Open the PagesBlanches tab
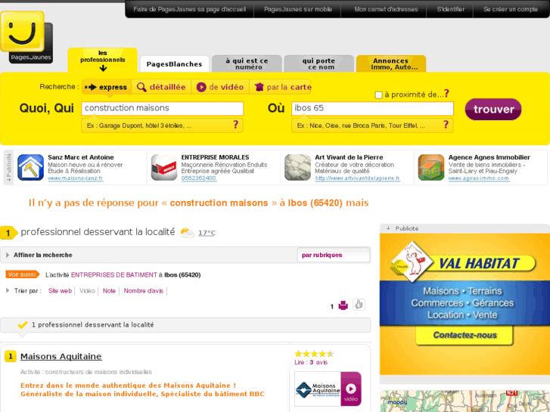Image resolution: width=550 pixels, height=412 pixels. 174,64
